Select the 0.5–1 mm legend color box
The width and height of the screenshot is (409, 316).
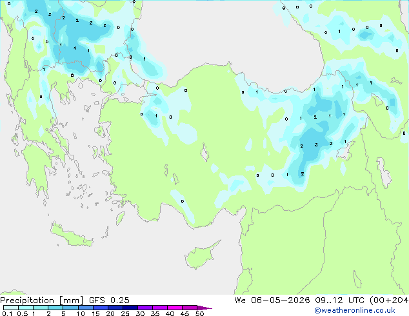(26, 308)
